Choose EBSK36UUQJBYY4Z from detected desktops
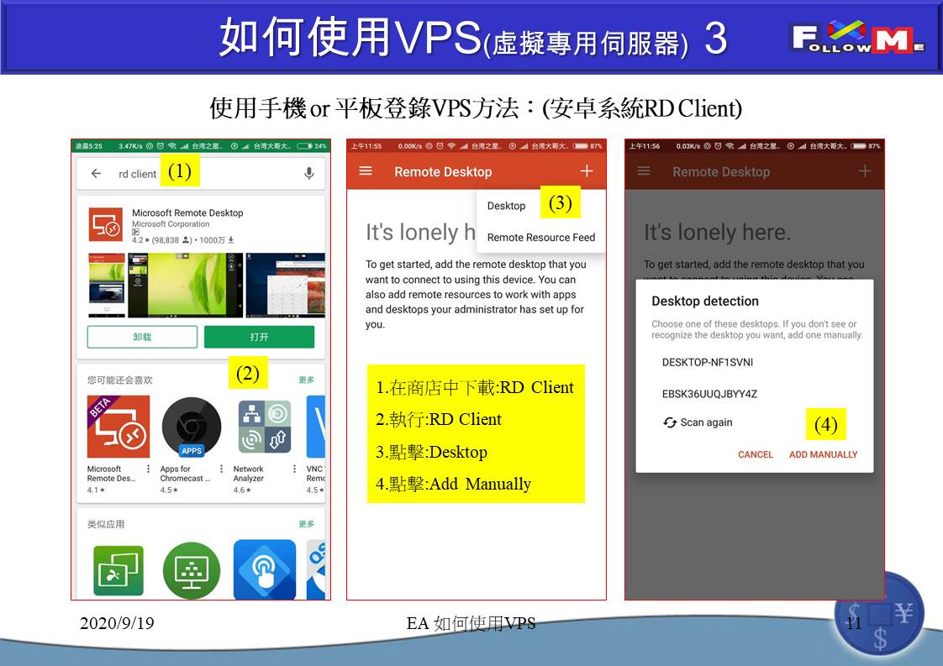 coord(709,394)
